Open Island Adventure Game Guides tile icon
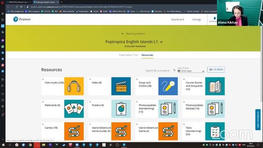 click(x=121, y=131)
